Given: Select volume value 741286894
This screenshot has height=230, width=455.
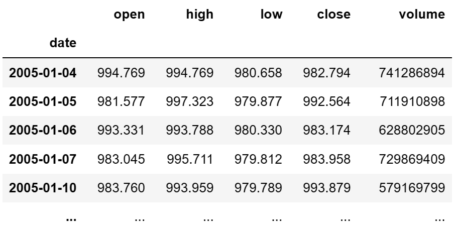Looking at the screenshot, I should pos(412,73).
